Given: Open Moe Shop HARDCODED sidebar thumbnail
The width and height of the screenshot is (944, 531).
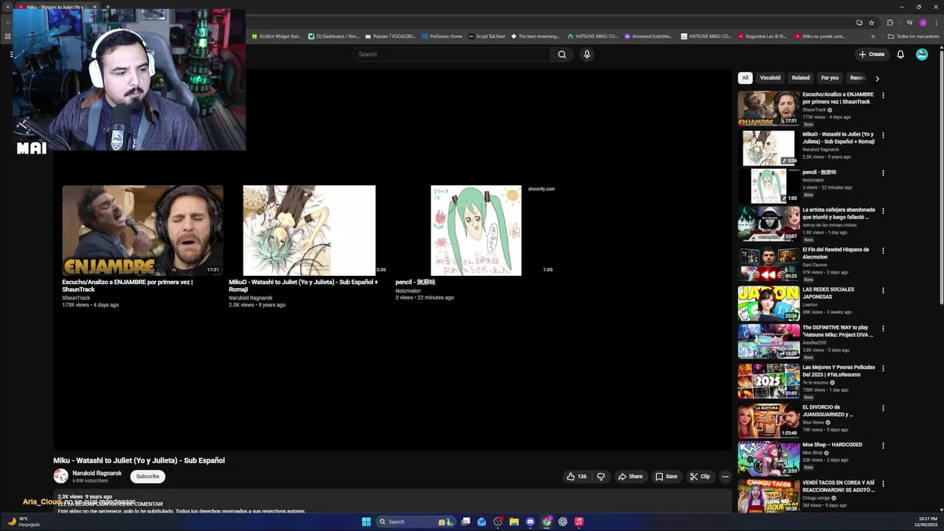Looking at the screenshot, I should 768,459.
